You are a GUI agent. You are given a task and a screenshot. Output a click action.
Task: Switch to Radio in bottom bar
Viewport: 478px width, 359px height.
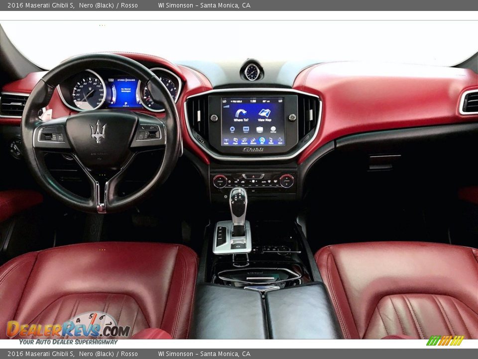pyautogui.click(x=226, y=141)
